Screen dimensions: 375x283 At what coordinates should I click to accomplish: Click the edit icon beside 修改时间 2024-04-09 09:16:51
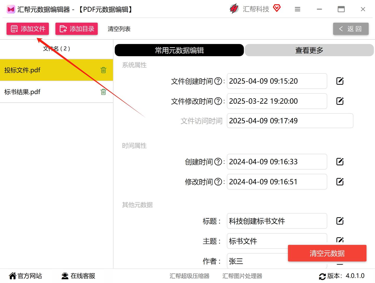(340, 182)
